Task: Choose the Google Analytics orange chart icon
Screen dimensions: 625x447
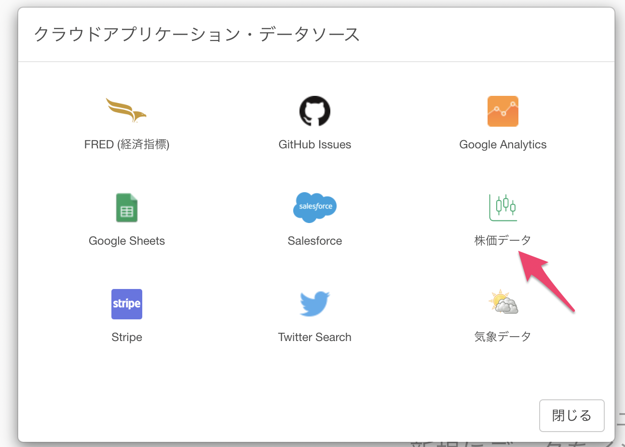Action: click(503, 111)
